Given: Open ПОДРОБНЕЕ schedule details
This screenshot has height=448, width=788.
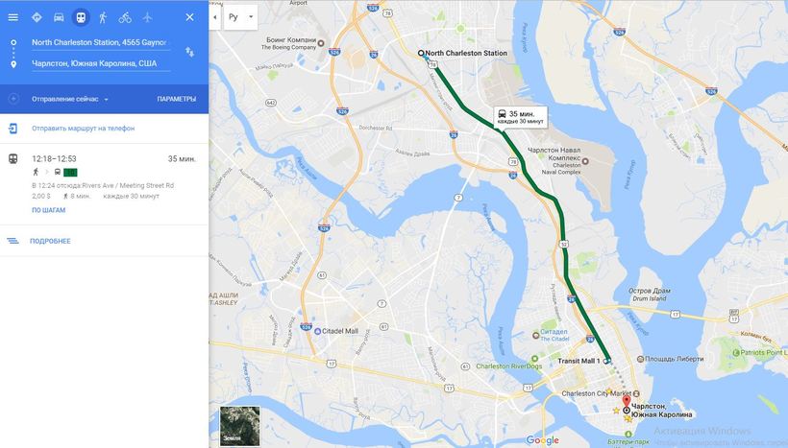Looking at the screenshot, I should pyautogui.click(x=50, y=241).
